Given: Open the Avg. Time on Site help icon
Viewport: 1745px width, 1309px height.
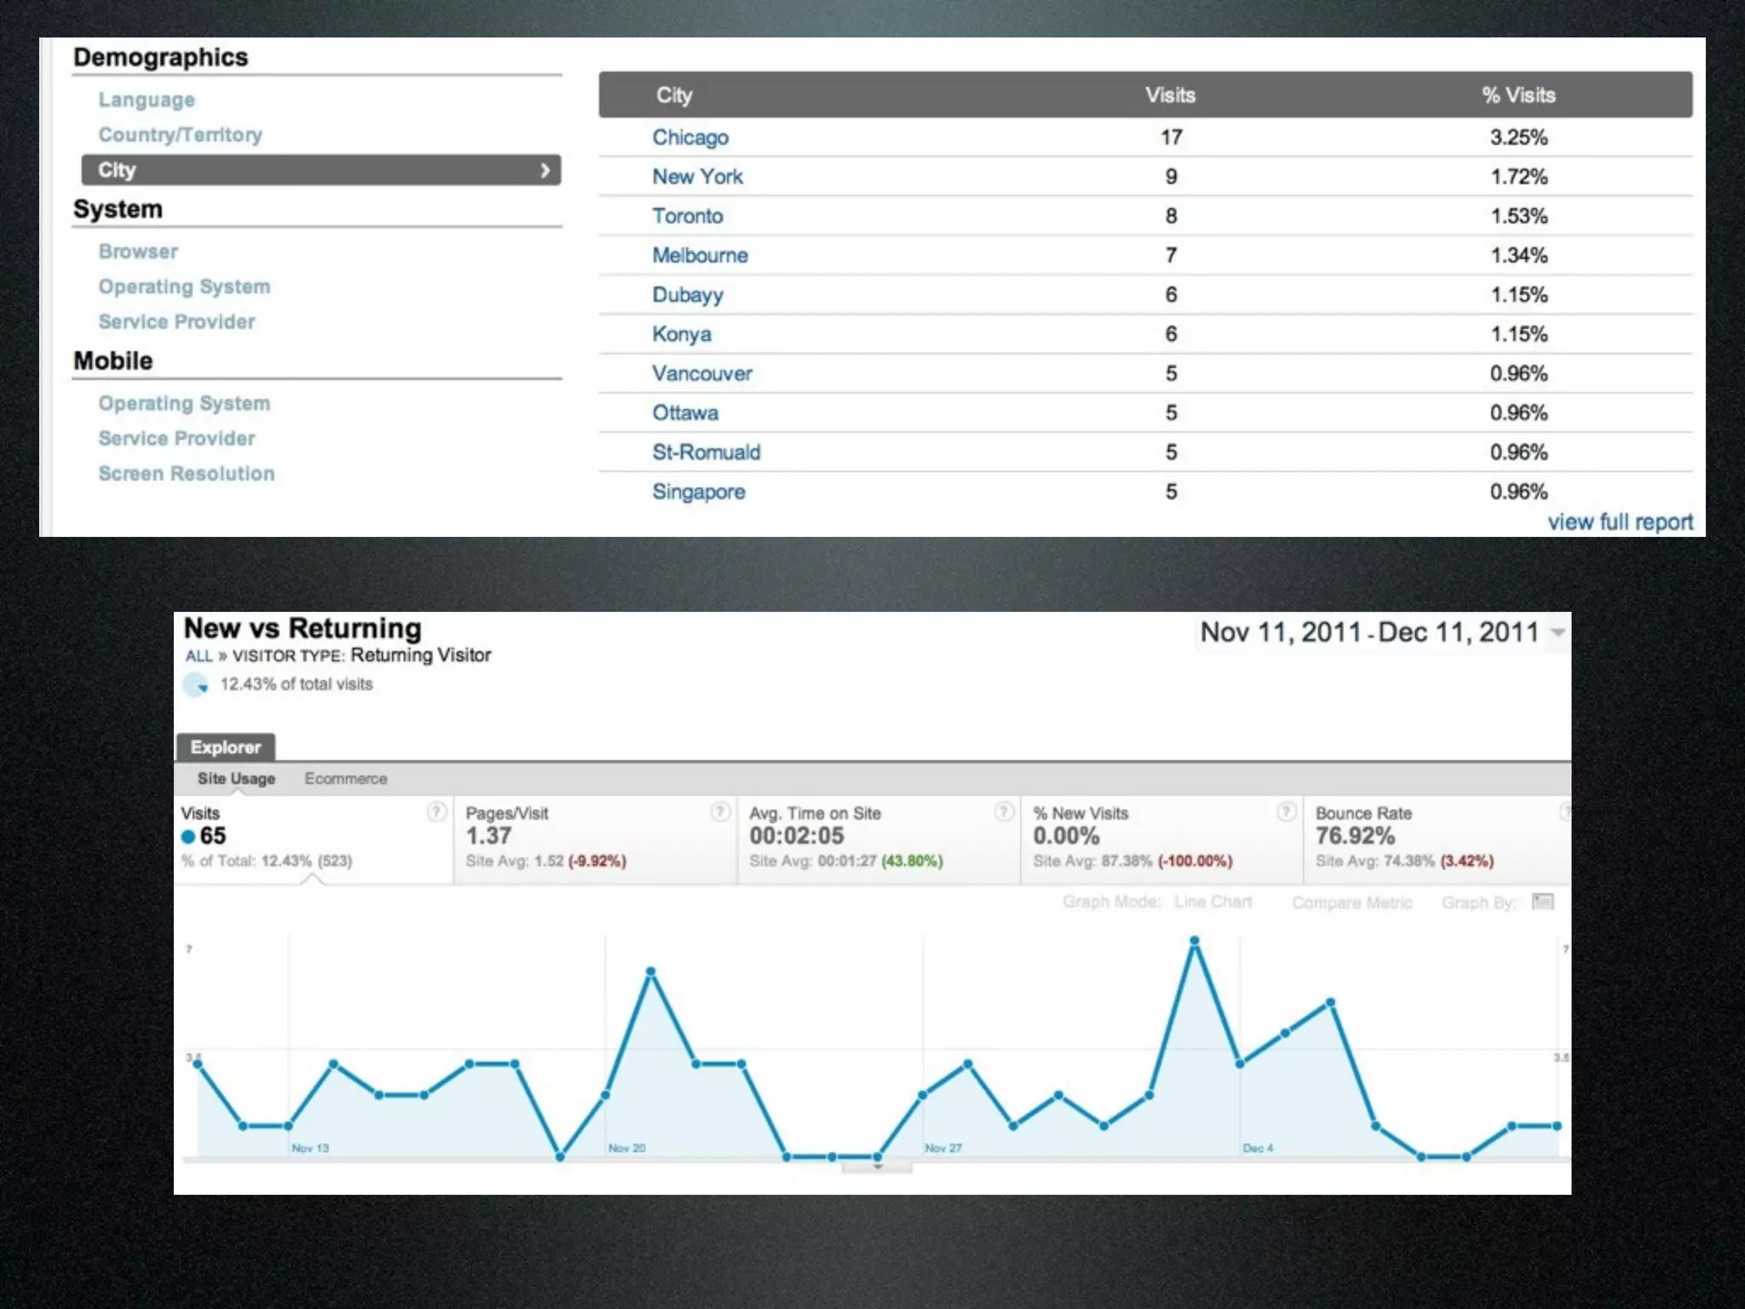Looking at the screenshot, I should click(1004, 811).
